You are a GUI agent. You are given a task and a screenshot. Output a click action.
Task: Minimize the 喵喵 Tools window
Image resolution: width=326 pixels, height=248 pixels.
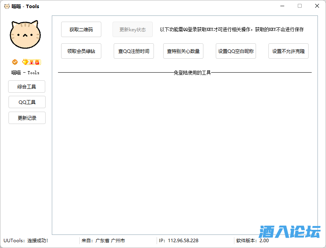click(x=282, y=6)
